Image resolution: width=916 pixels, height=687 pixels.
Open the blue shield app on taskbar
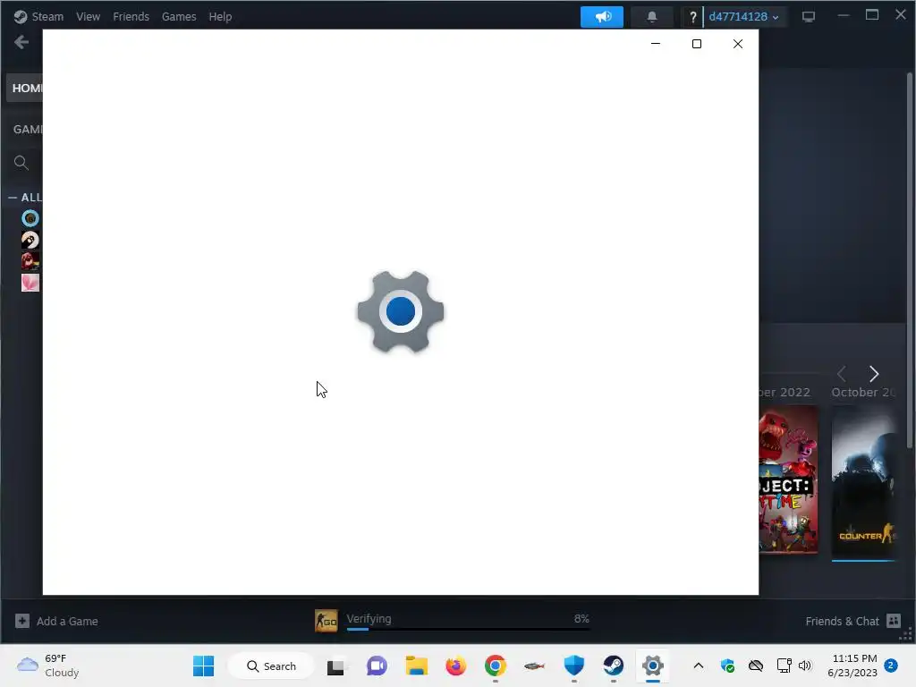pos(573,666)
